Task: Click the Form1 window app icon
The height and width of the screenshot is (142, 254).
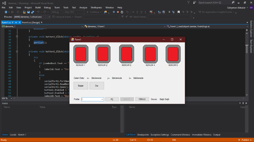Action: tap(72, 39)
